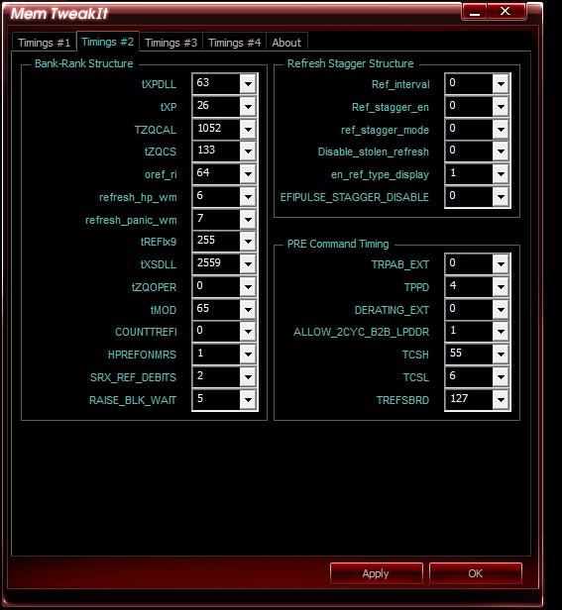
Task: Click the tMOD value field showing 65
Action: pos(216,309)
